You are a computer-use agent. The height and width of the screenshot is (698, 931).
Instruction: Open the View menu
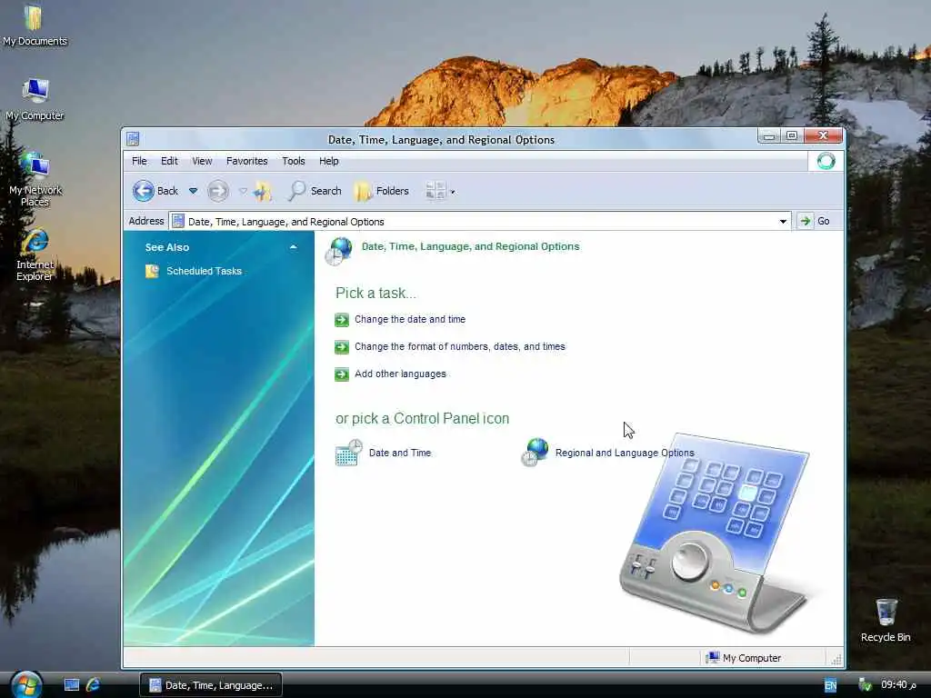coord(202,161)
